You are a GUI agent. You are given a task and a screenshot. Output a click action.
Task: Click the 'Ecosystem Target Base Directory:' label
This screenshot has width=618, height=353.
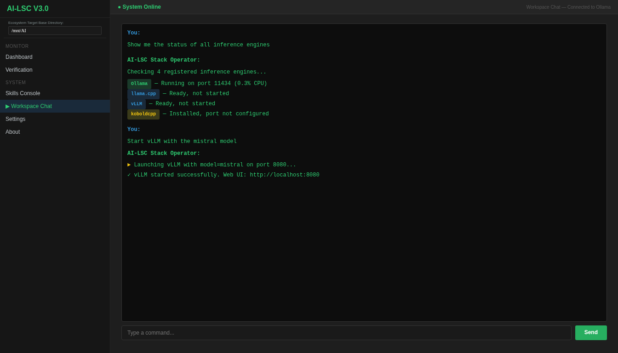pyautogui.click(x=36, y=23)
